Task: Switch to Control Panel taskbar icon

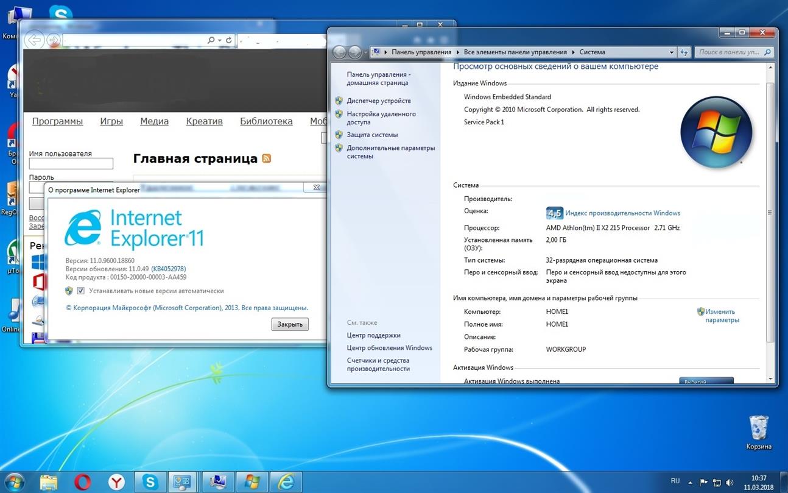Action: [x=183, y=482]
